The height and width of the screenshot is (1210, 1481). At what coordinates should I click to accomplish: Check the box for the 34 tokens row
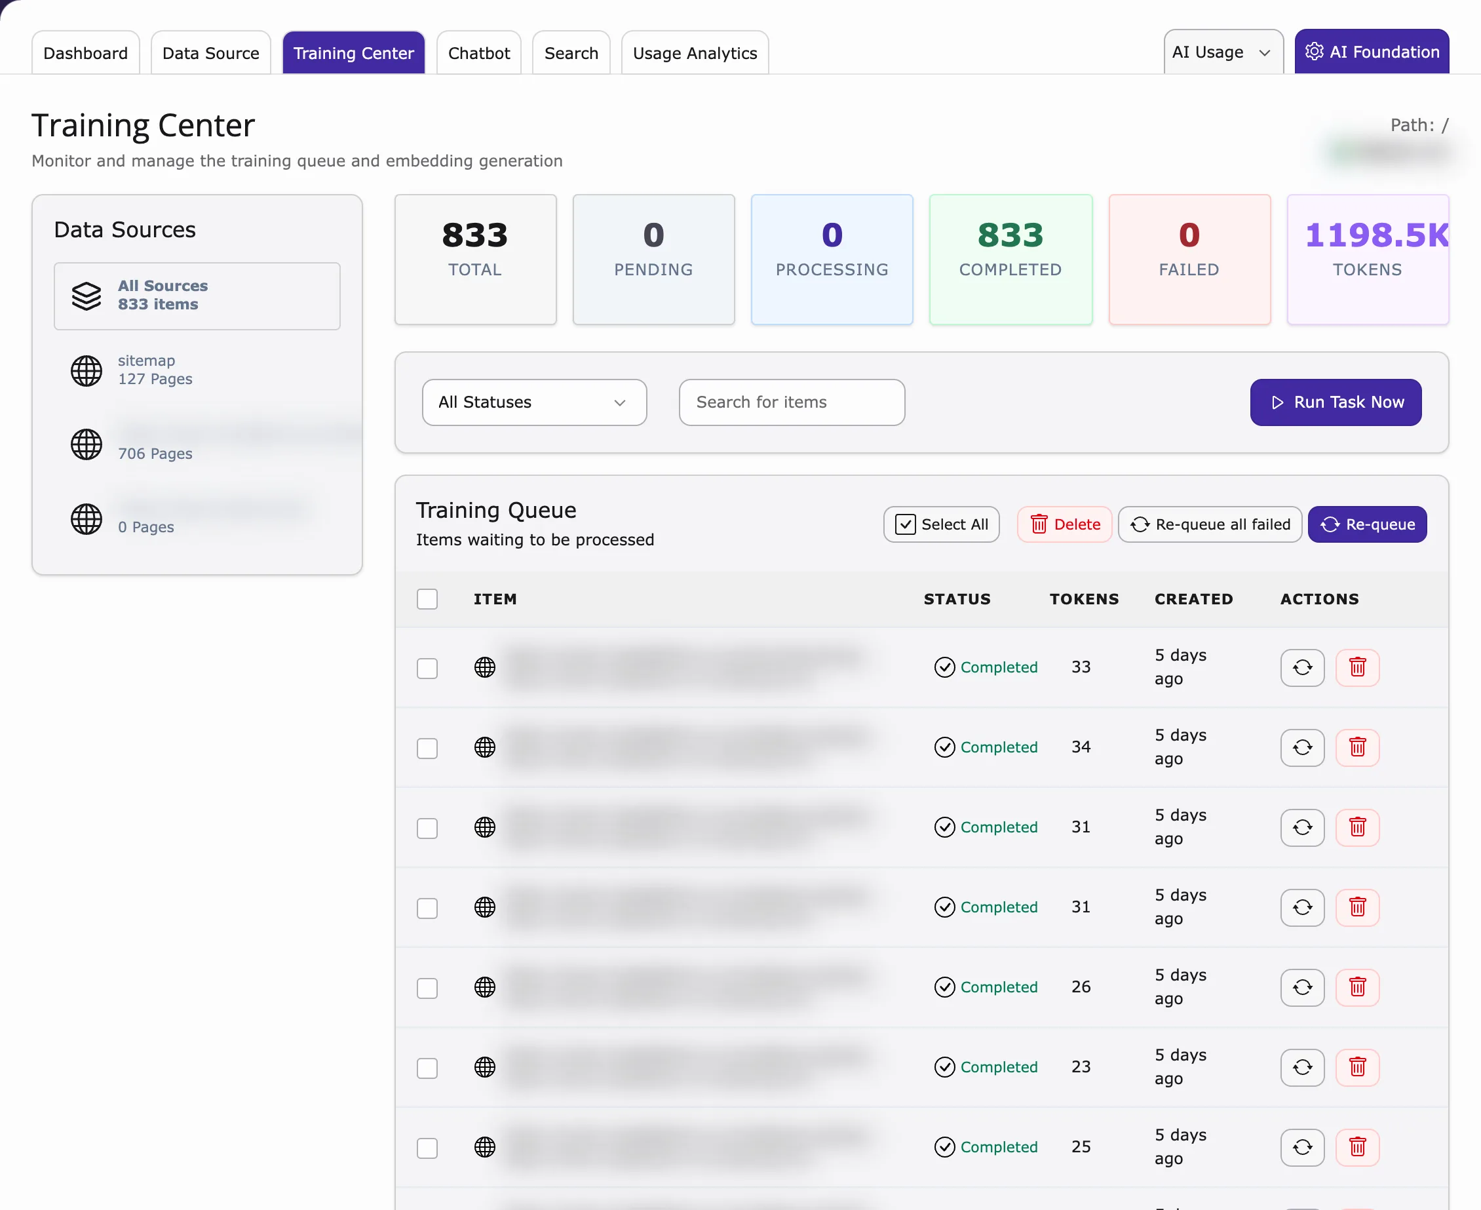click(427, 748)
